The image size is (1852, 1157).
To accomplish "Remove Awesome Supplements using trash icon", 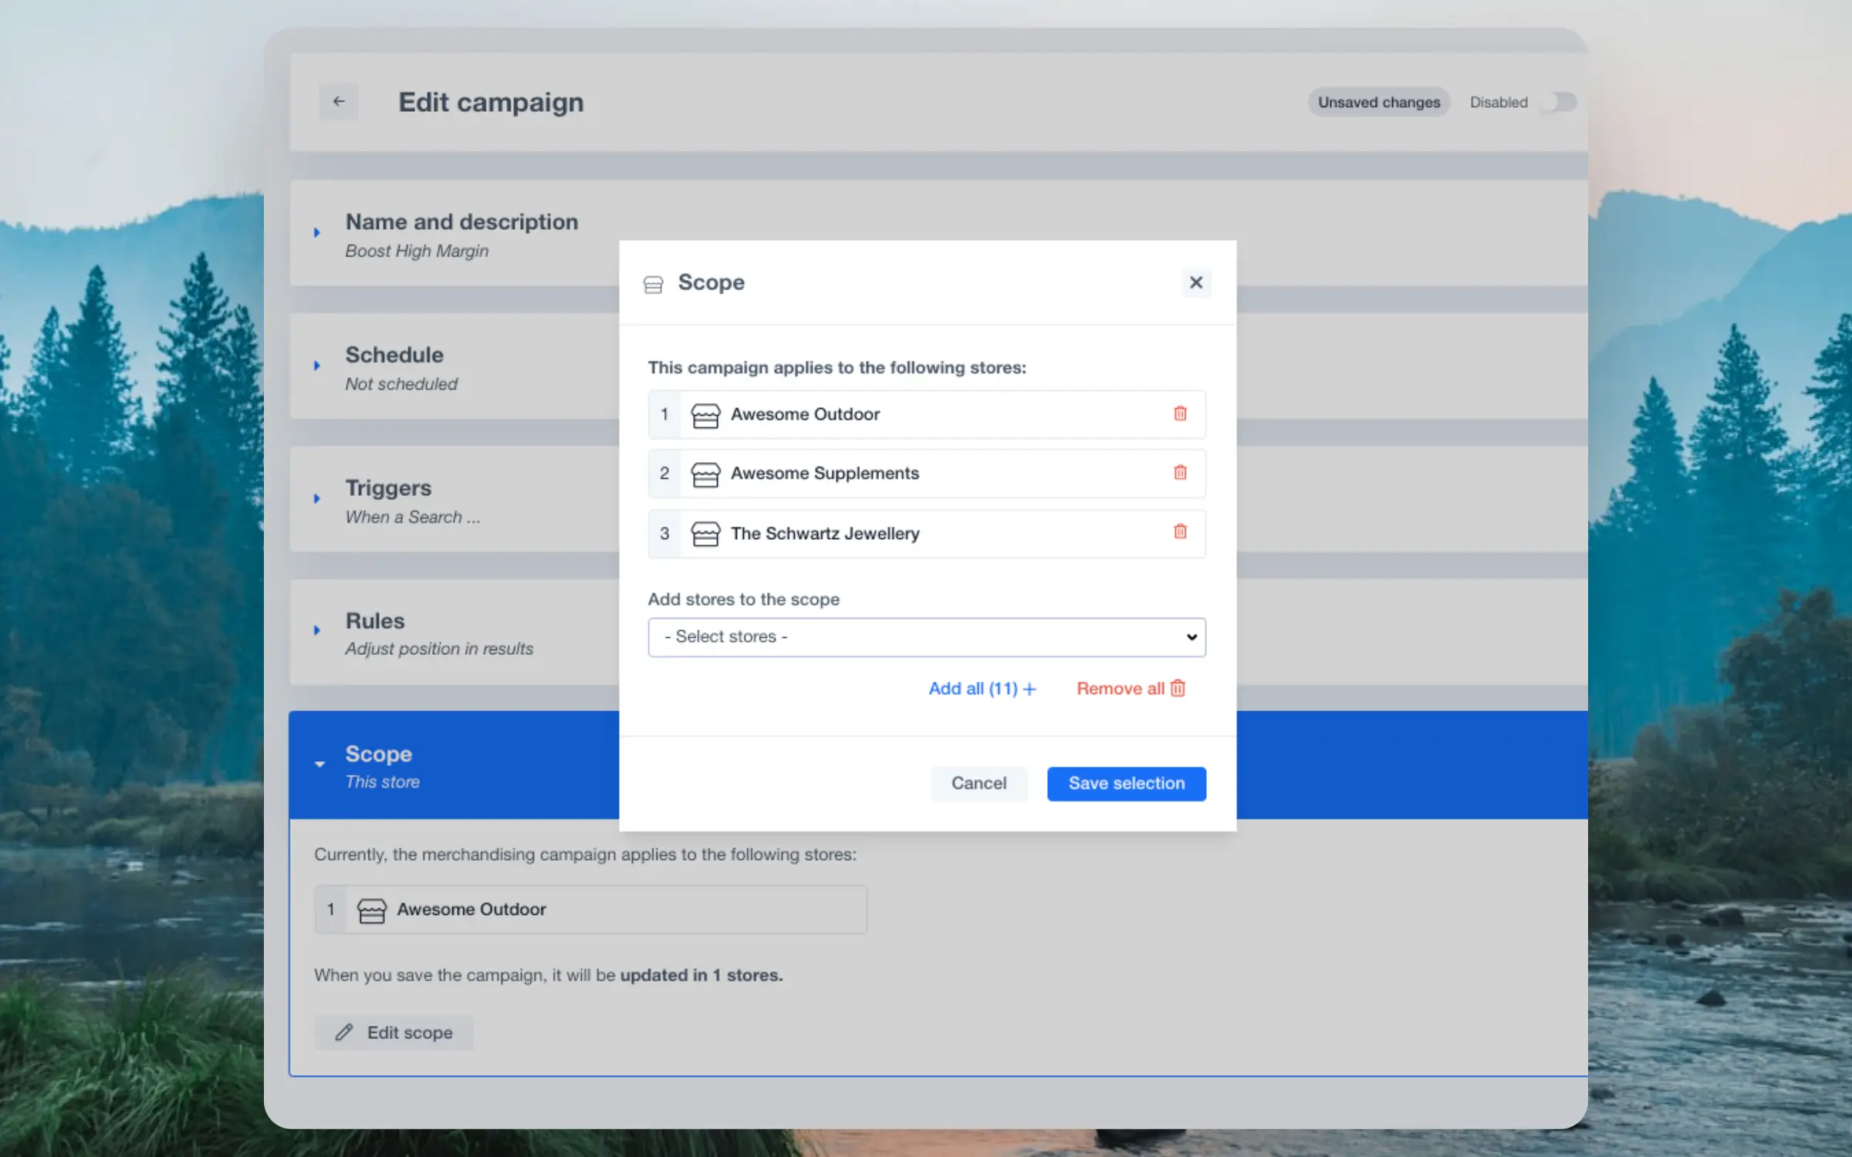I will point(1180,472).
